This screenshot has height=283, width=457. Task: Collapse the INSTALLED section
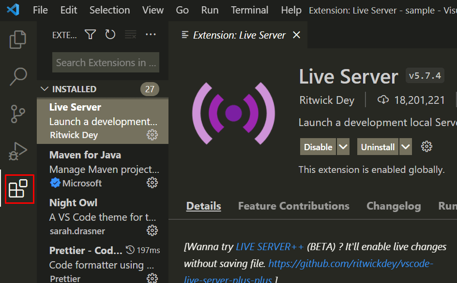[45, 89]
